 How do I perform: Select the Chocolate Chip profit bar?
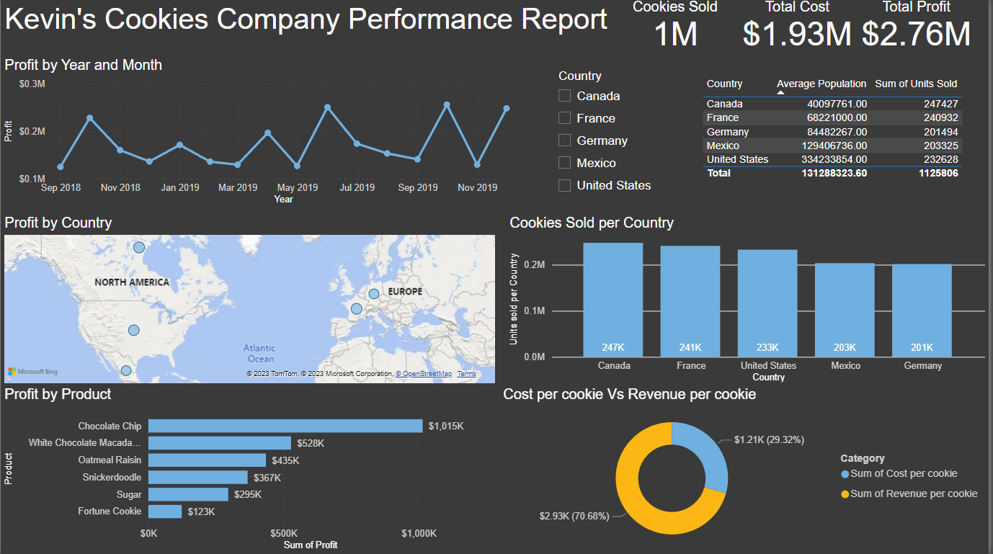(x=285, y=426)
